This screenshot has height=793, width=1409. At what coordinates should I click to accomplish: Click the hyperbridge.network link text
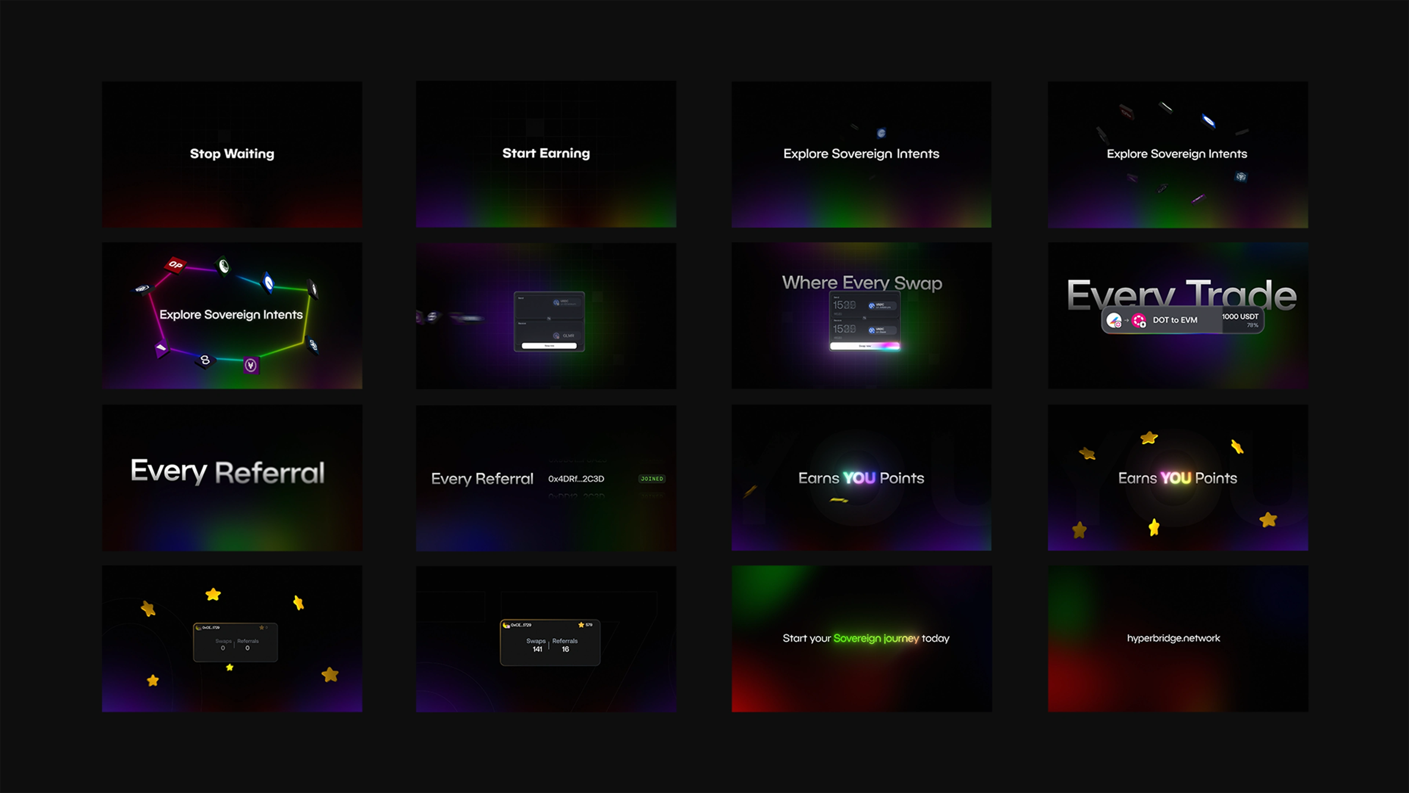(1173, 638)
